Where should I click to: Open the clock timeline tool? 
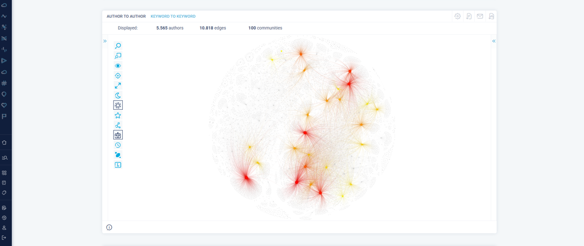click(x=118, y=145)
